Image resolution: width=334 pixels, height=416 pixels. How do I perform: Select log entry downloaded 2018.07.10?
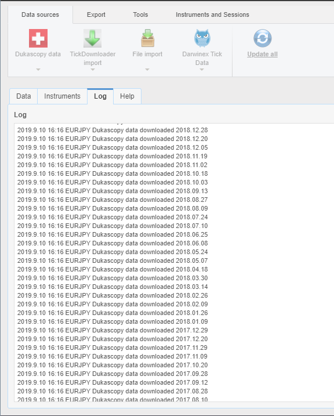pos(112,226)
